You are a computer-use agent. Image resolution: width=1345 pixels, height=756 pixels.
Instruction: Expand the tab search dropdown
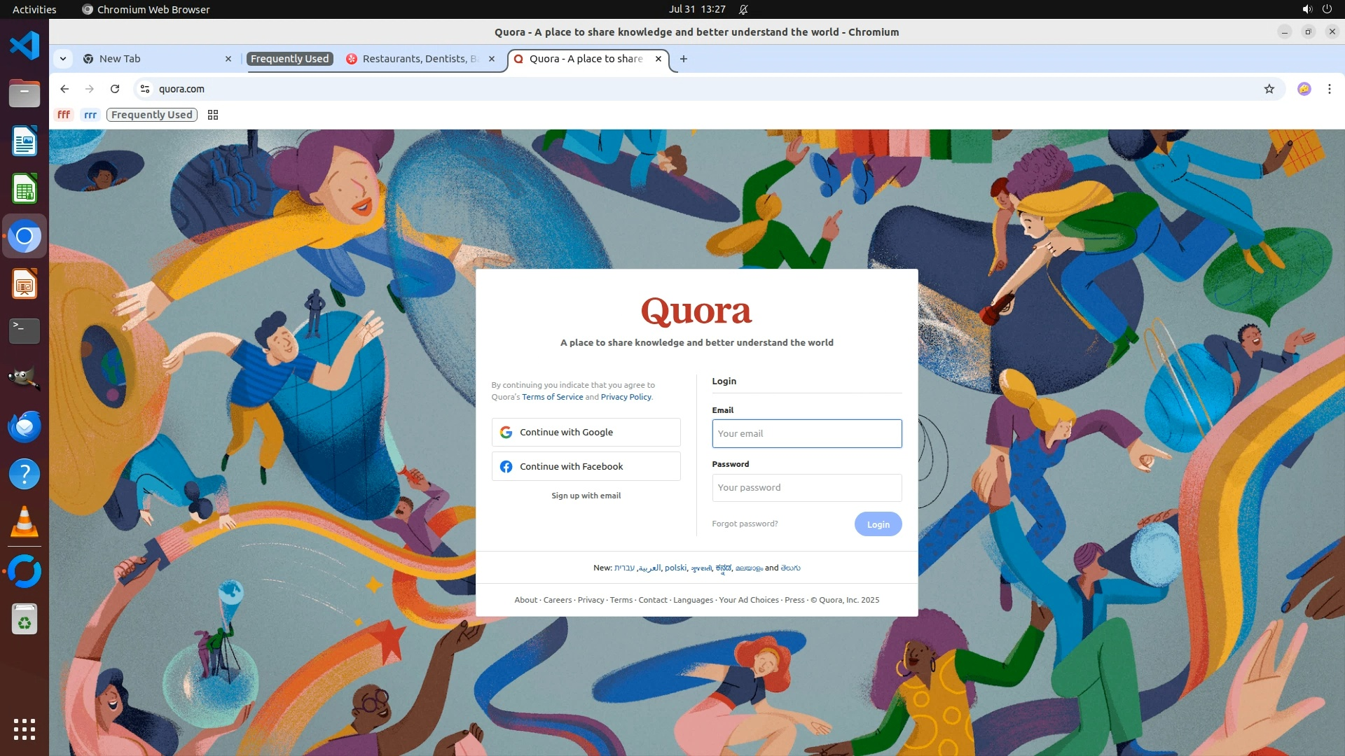(x=63, y=59)
